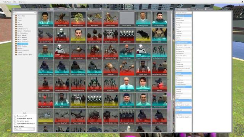Toggle the Оставлять трупы checkbox

tap(15, 121)
